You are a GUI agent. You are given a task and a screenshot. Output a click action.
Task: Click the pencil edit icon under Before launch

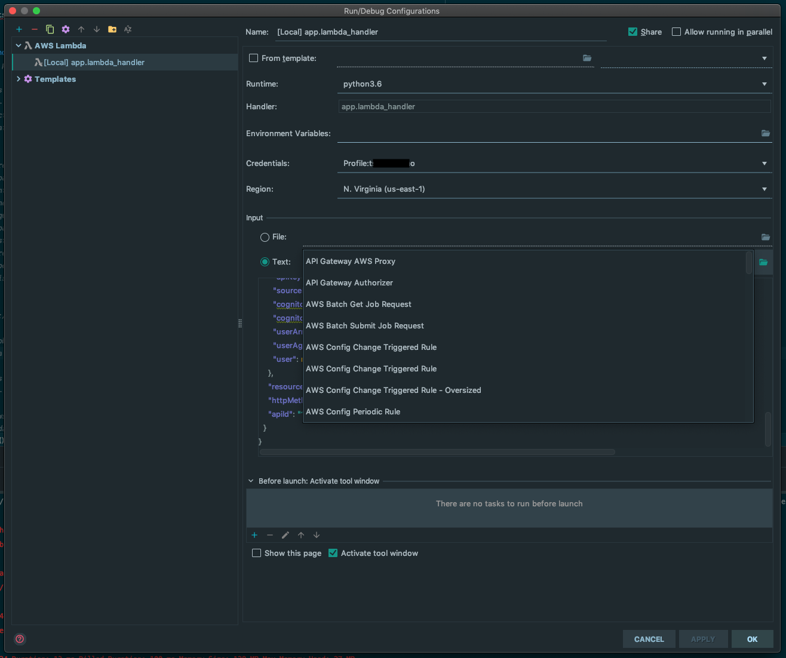[285, 535]
